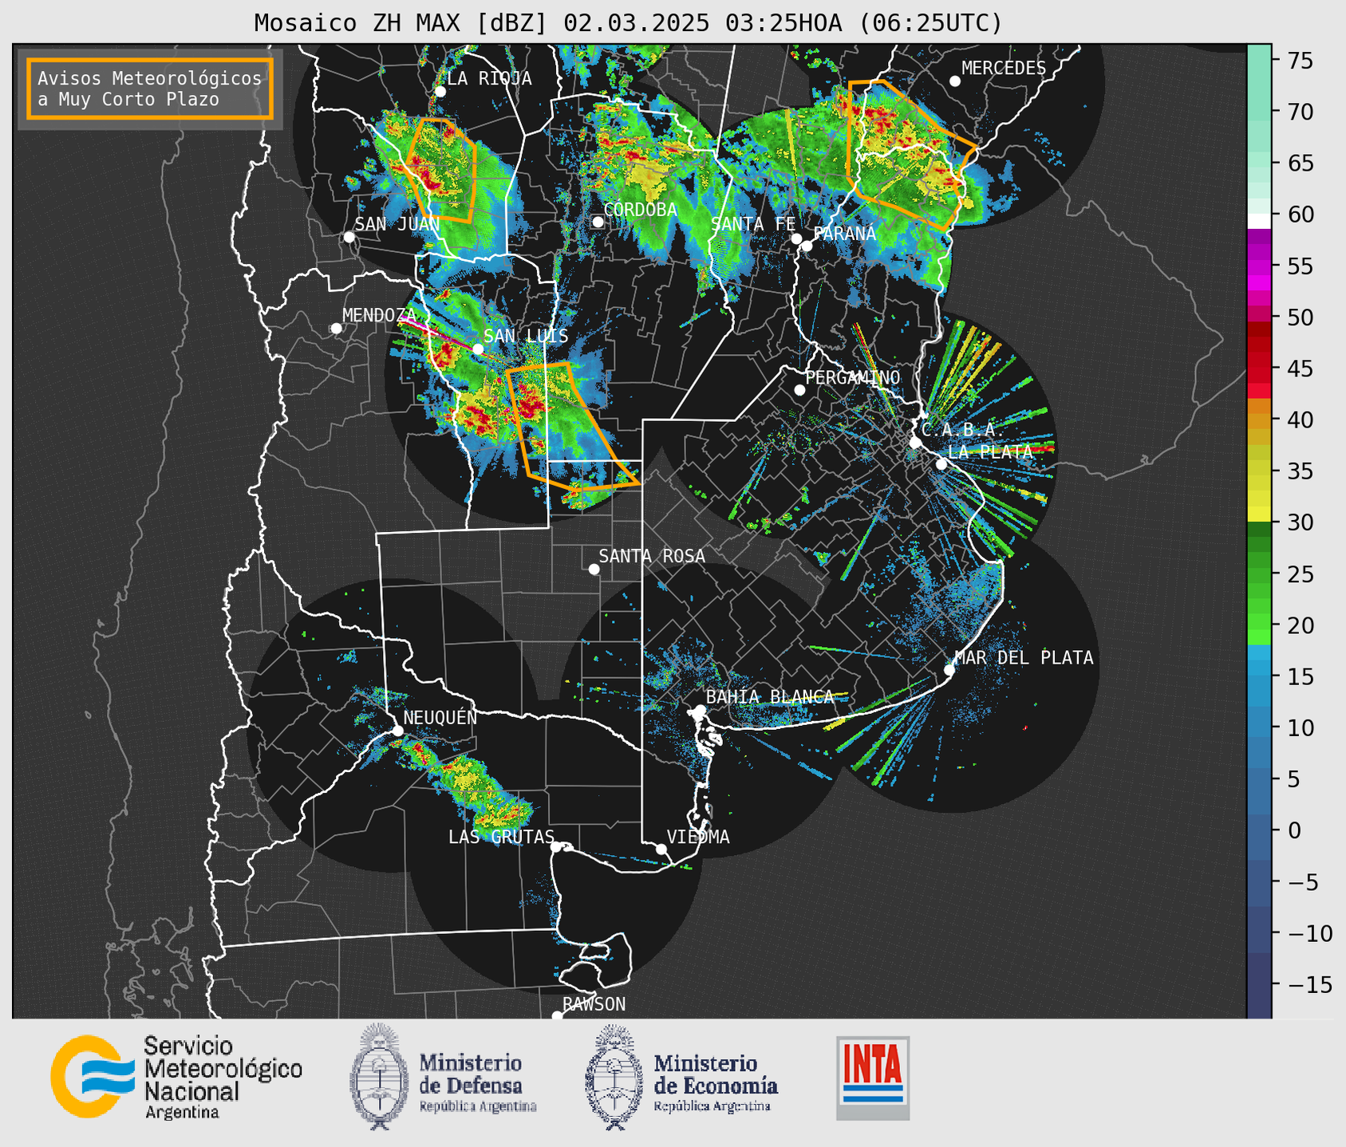Click the MAR DEL PLATA city label
This screenshot has width=1346, height=1147.
point(1024,657)
